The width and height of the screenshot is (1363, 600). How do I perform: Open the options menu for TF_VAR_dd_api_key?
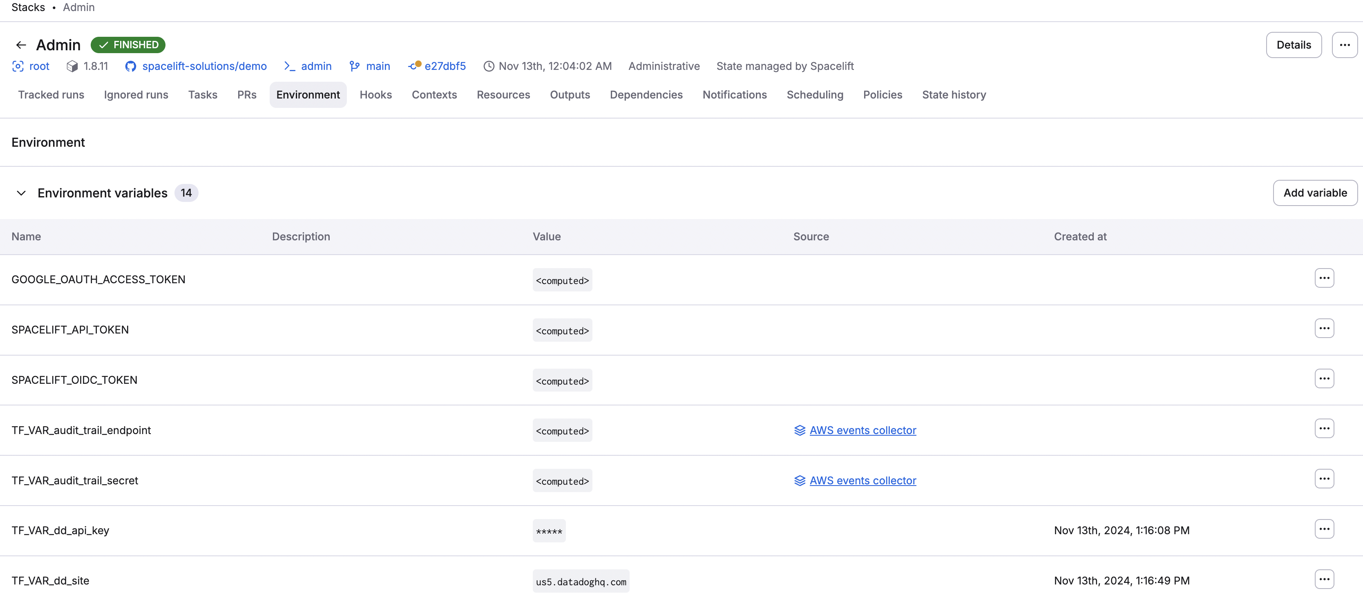tap(1325, 528)
